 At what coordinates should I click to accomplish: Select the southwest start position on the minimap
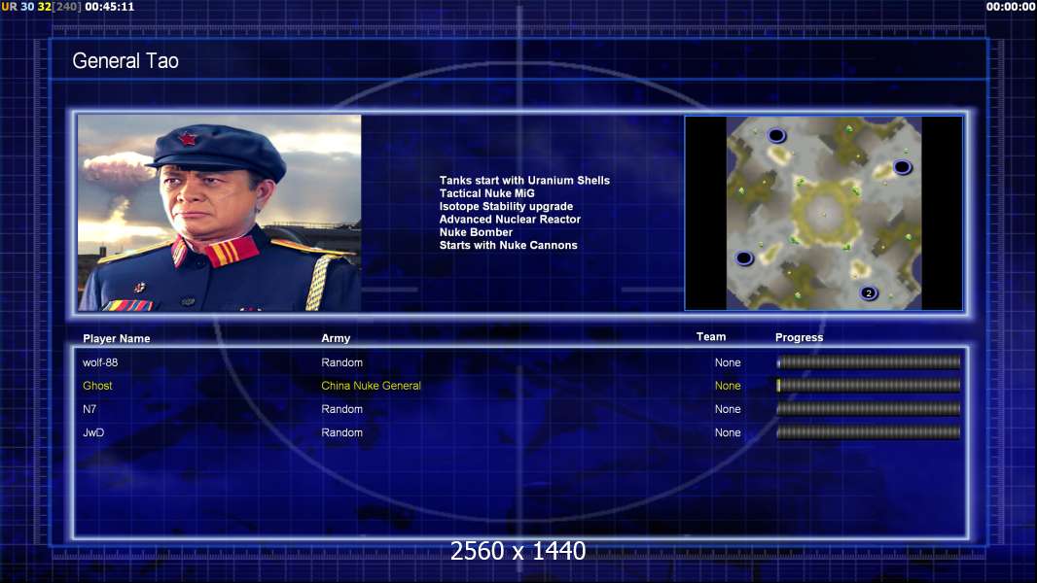pos(744,258)
